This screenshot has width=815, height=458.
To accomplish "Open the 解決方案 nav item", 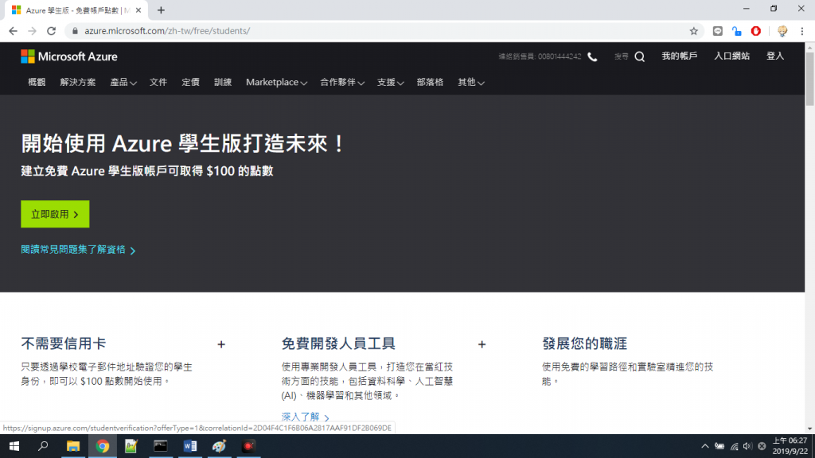I will pos(77,82).
